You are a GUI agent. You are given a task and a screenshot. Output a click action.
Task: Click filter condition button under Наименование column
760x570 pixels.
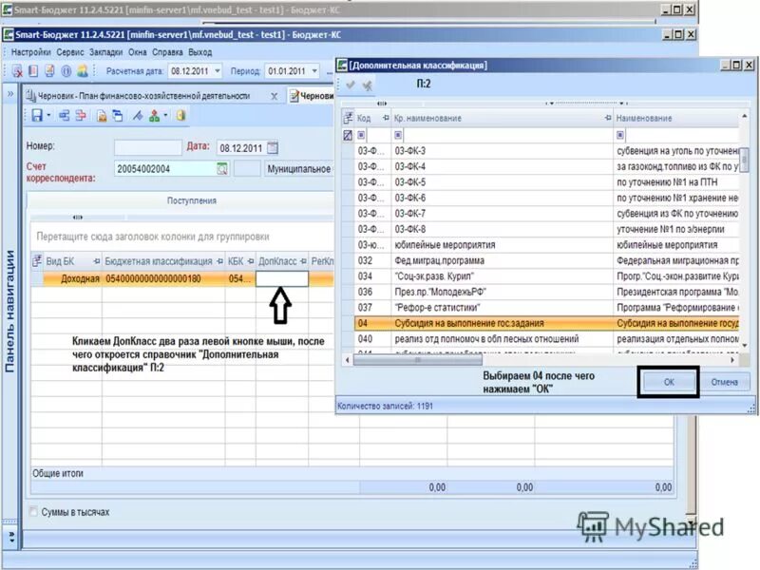click(620, 135)
